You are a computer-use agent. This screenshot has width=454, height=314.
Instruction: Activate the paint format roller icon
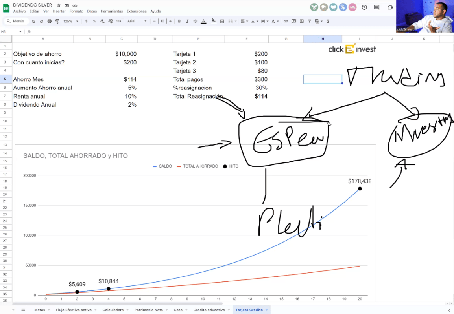click(x=57, y=21)
